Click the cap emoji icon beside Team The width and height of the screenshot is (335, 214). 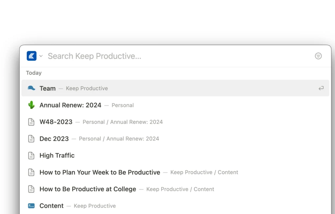[31, 88]
